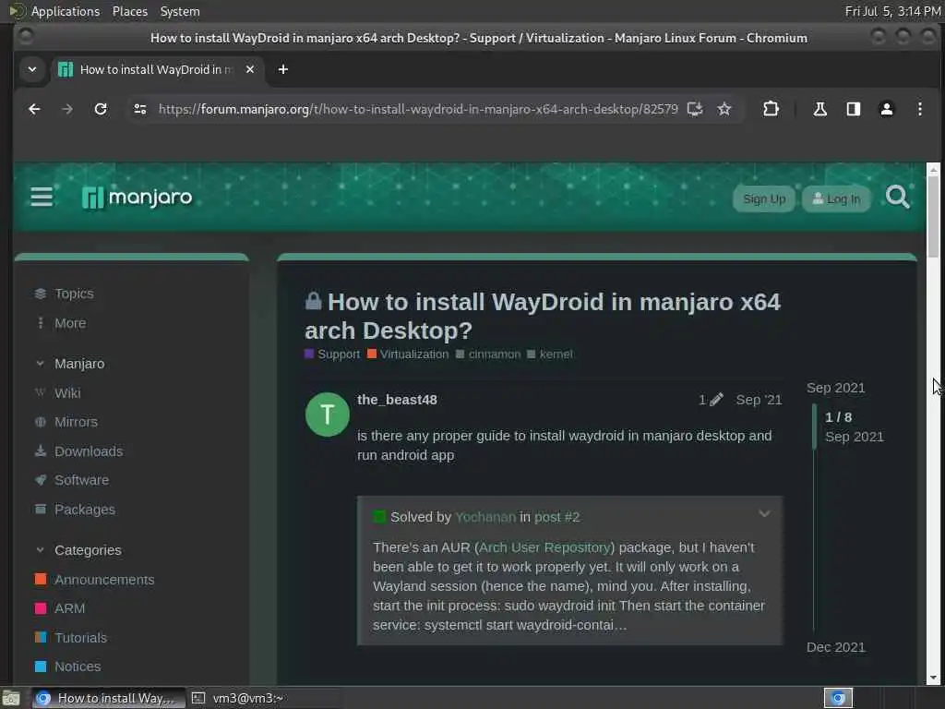Open the browser profile icon
Screen dimensions: 945x709
[x=887, y=109]
